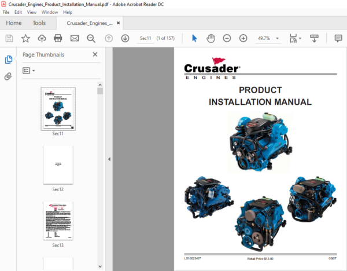Click the read mode download-style icon
Screen dimensions: 347x271
point(314,38)
